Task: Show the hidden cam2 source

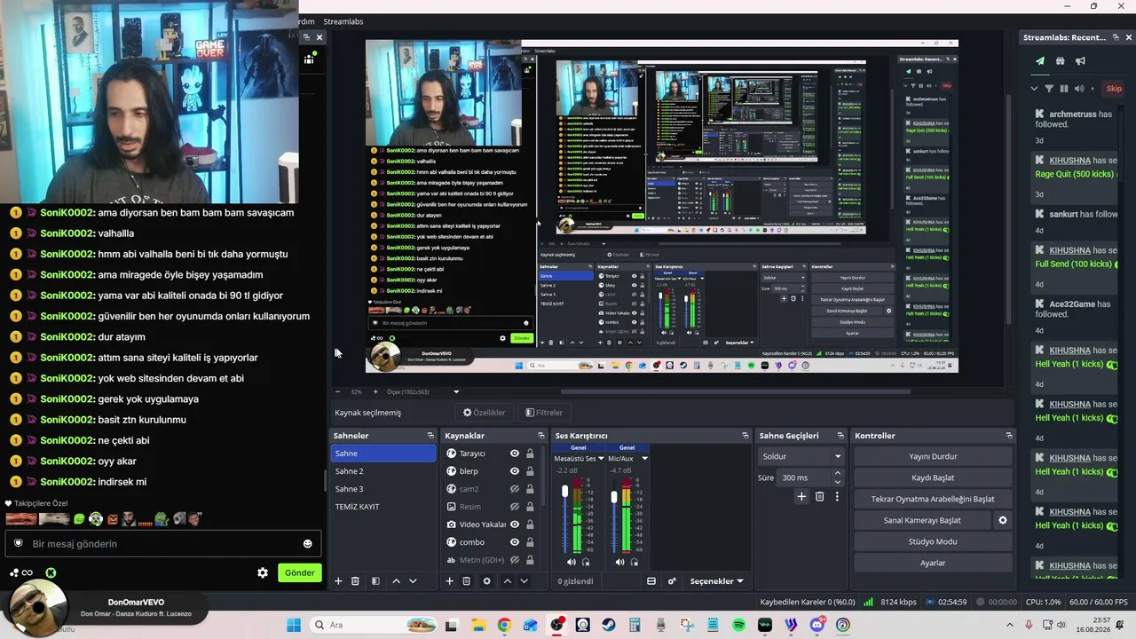Action: [514, 489]
